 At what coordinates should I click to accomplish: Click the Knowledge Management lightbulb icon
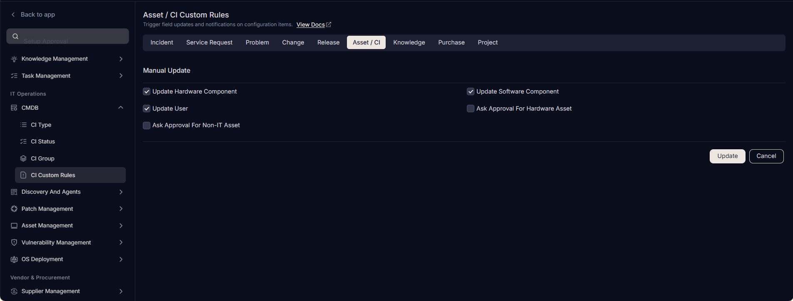14,59
